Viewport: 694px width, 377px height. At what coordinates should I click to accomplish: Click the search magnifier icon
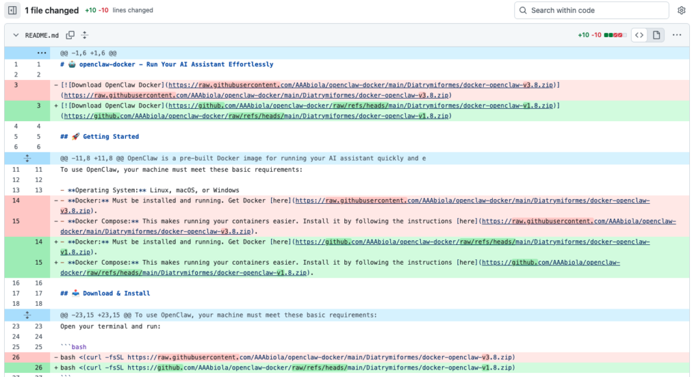[523, 10]
